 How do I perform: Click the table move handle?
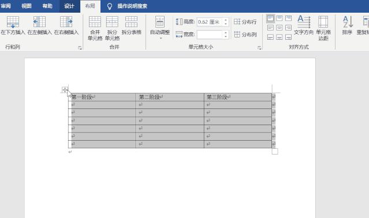[x=65, y=90]
